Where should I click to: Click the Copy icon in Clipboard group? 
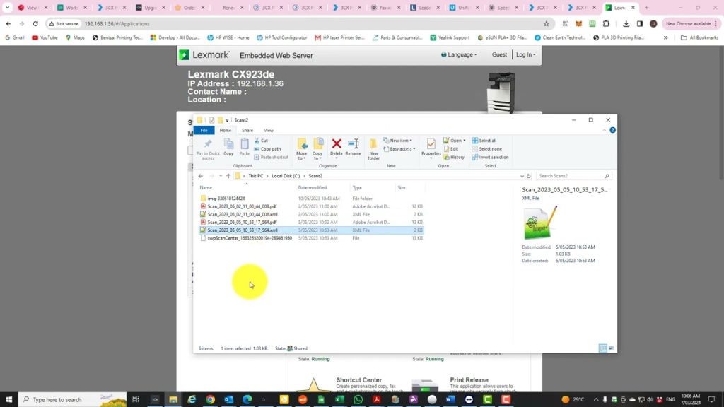point(228,148)
